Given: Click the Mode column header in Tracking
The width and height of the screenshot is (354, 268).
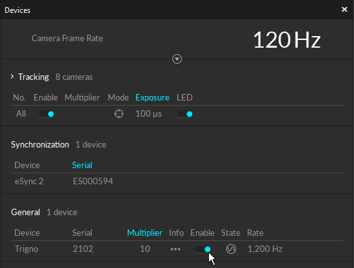Looking at the screenshot, I should click(118, 98).
